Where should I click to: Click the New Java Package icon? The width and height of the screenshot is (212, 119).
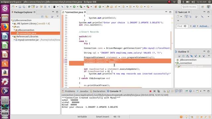[96, 7]
